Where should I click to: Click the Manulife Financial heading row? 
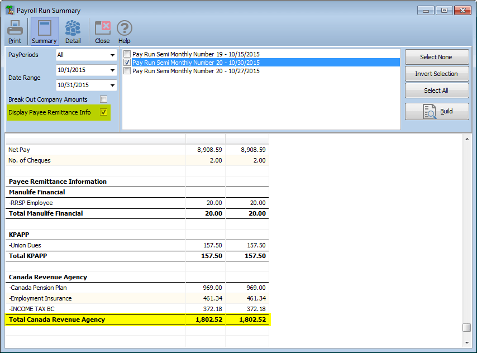pyautogui.click(x=137, y=192)
